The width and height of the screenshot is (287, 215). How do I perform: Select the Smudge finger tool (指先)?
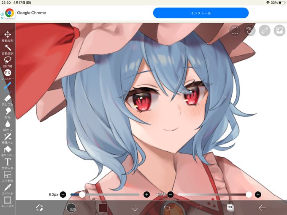(8, 113)
